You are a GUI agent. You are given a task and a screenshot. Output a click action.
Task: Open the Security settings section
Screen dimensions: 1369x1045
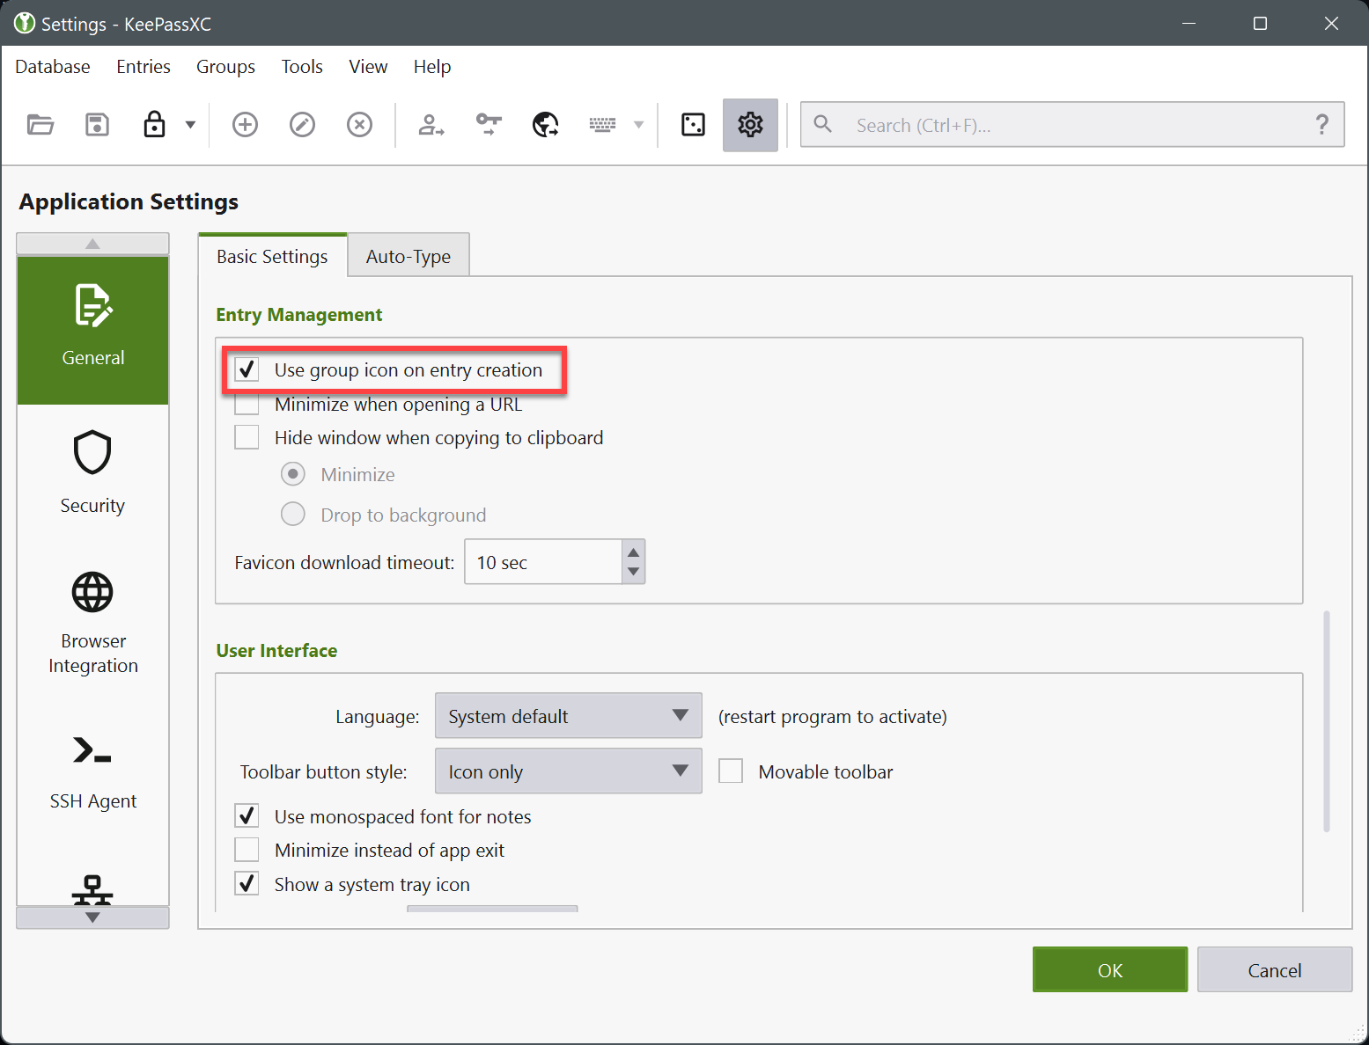coord(92,471)
